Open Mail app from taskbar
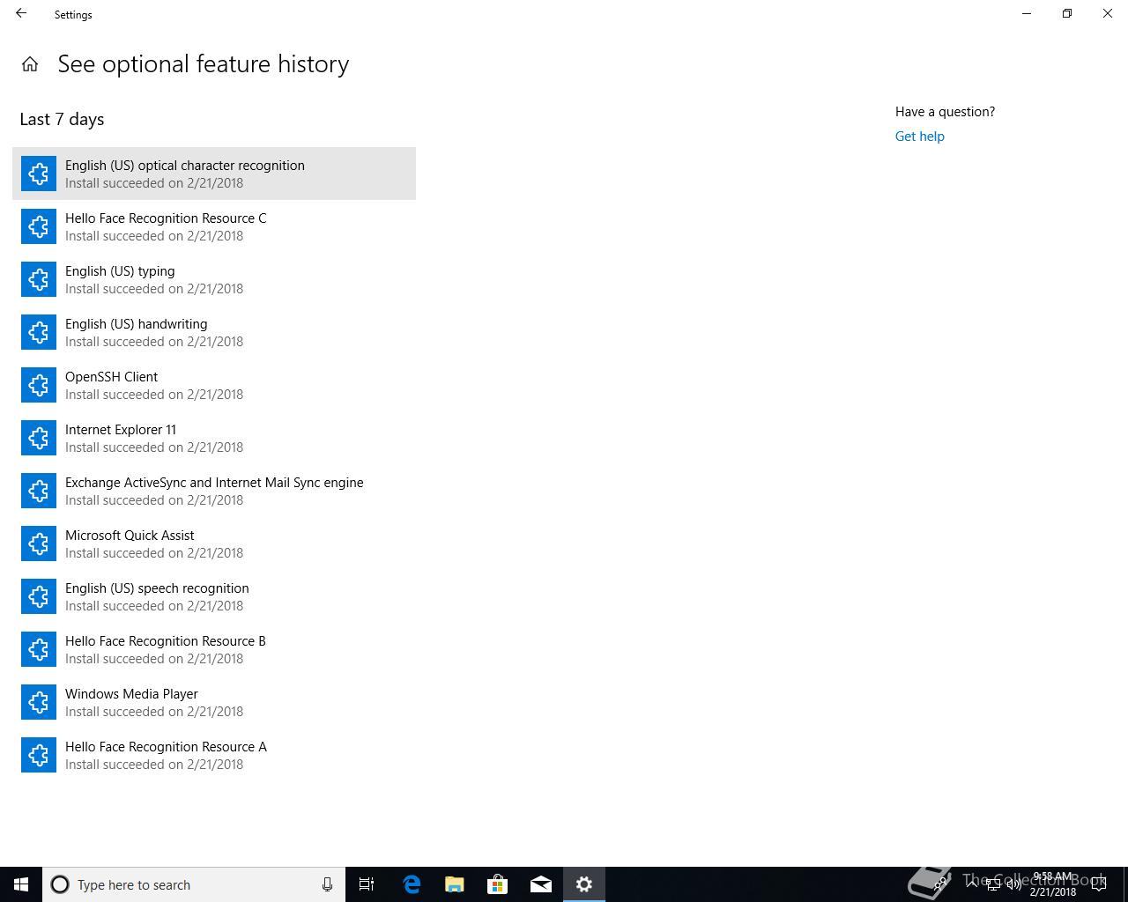 coord(541,884)
